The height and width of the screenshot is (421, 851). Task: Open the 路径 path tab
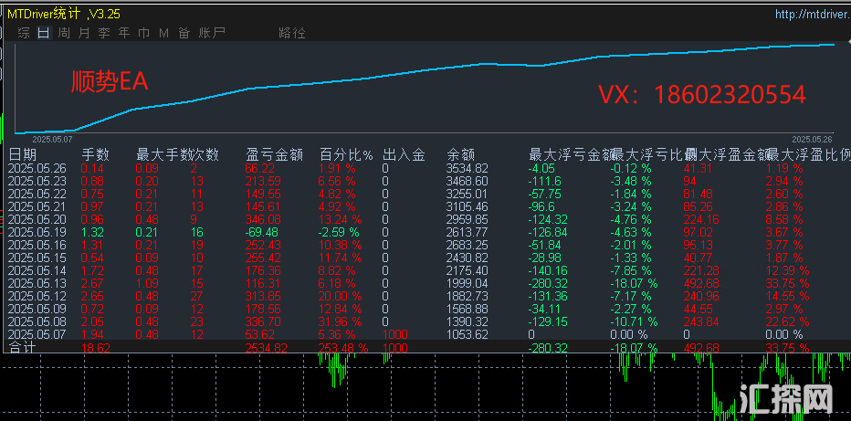pyautogui.click(x=292, y=33)
